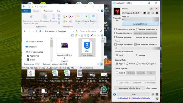
Task: Select Remote Anisette authentication
Action: [137, 55]
